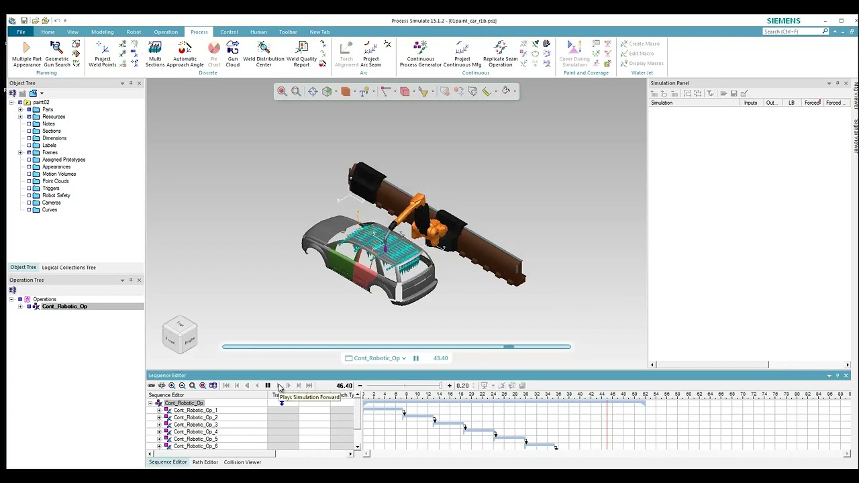Screen dimensions: 859x483
Task: Click zoom-in icon in Sequence Editor toolbar
Action: click(x=172, y=386)
